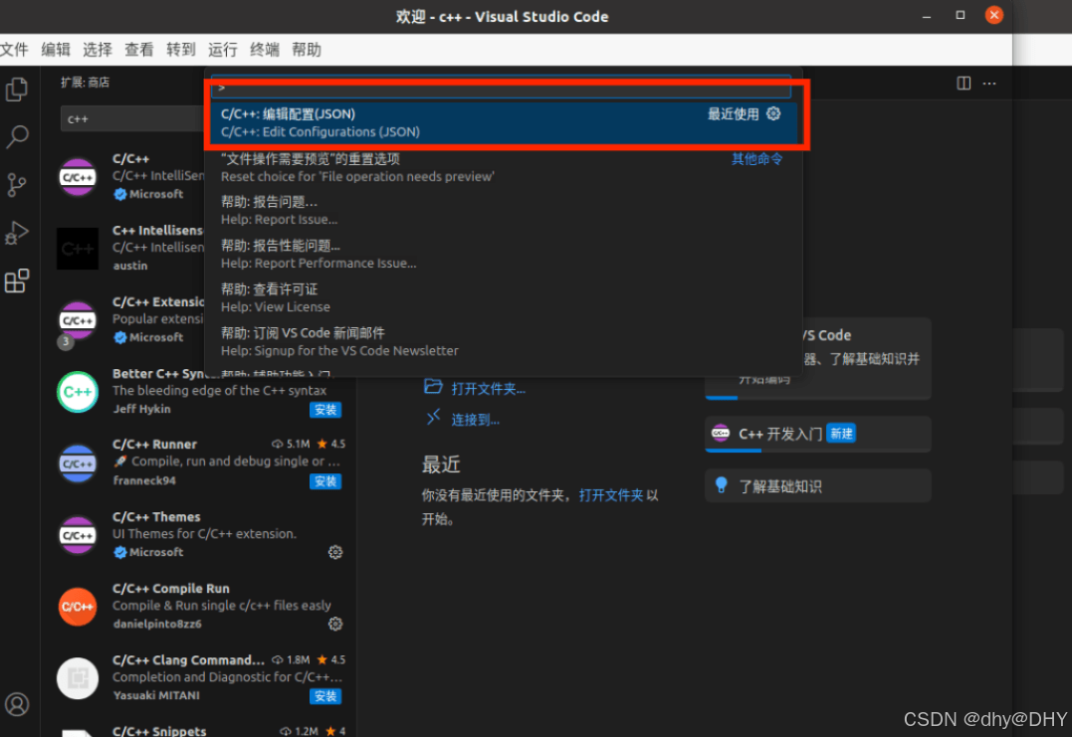
Task: Open the 编辑 menu
Action: [56, 50]
